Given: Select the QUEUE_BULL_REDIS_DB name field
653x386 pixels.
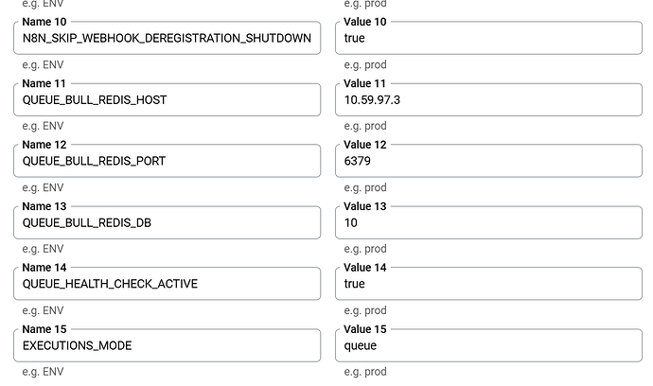Looking at the screenshot, I should [x=167, y=223].
